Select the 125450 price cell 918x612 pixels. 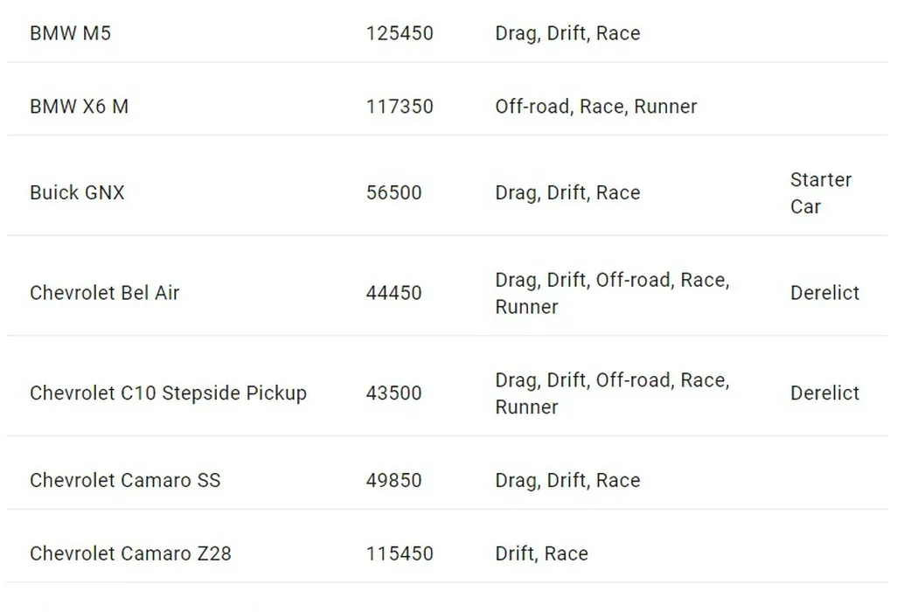coord(400,33)
